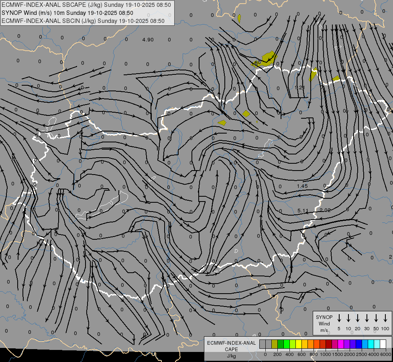
Task: Click the J/kg unit label in legend
Action: click(231, 356)
